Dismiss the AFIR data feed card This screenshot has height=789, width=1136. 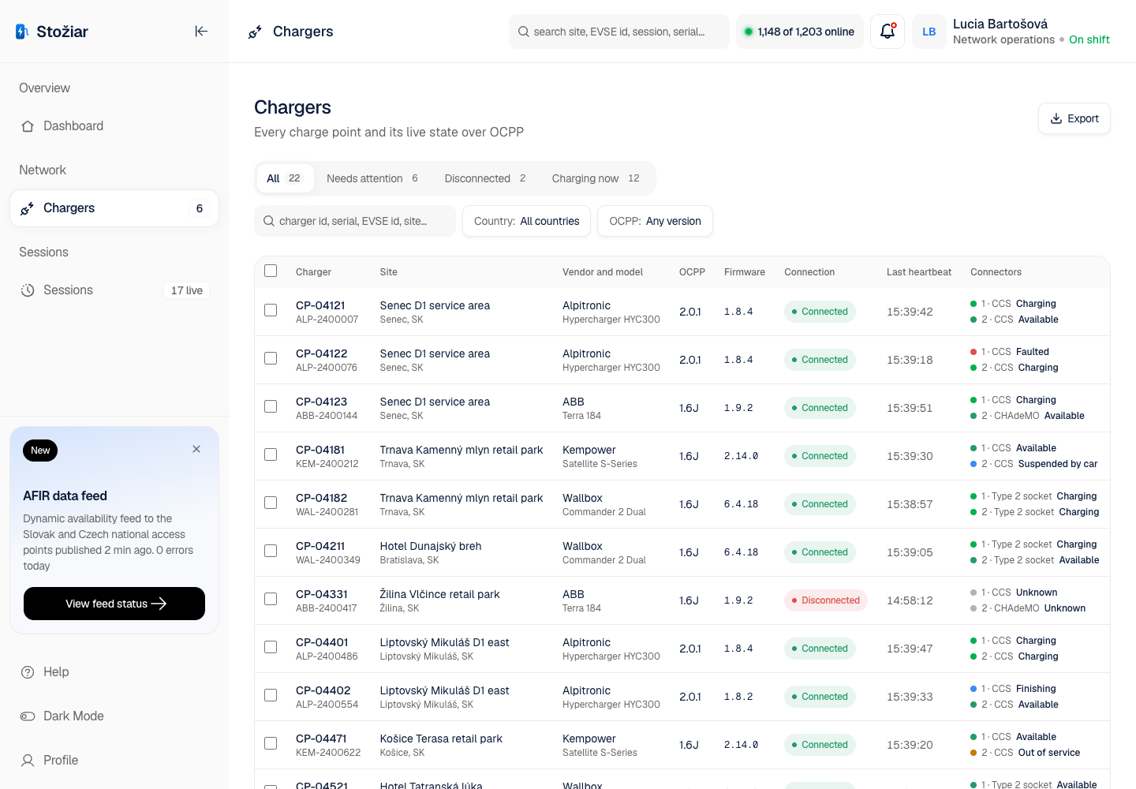(x=196, y=449)
